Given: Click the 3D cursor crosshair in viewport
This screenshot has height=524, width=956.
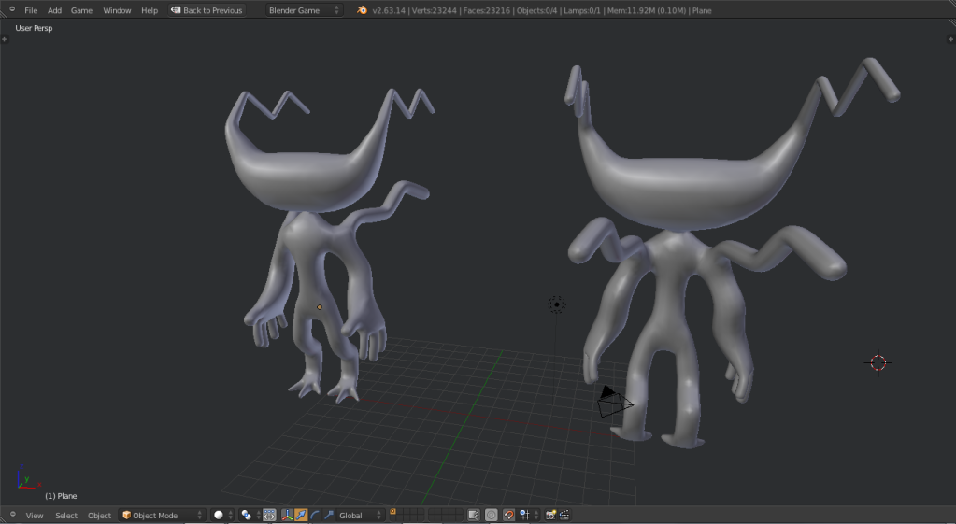Looking at the screenshot, I should pyautogui.click(x=878, y=363).
